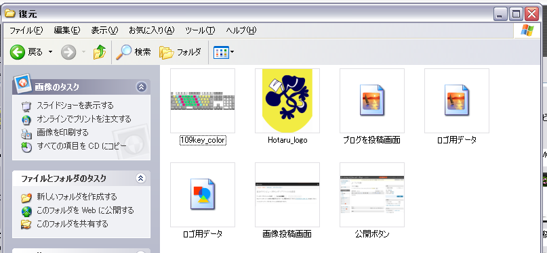The width and height of the screenshot is (547, 253).
Task: Open the Views dropdown arrow
Action: 232,53
